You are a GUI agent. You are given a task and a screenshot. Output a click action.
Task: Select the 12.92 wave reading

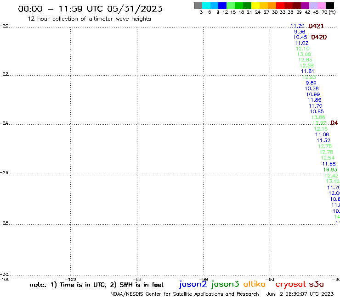click(x=320, y=123)
